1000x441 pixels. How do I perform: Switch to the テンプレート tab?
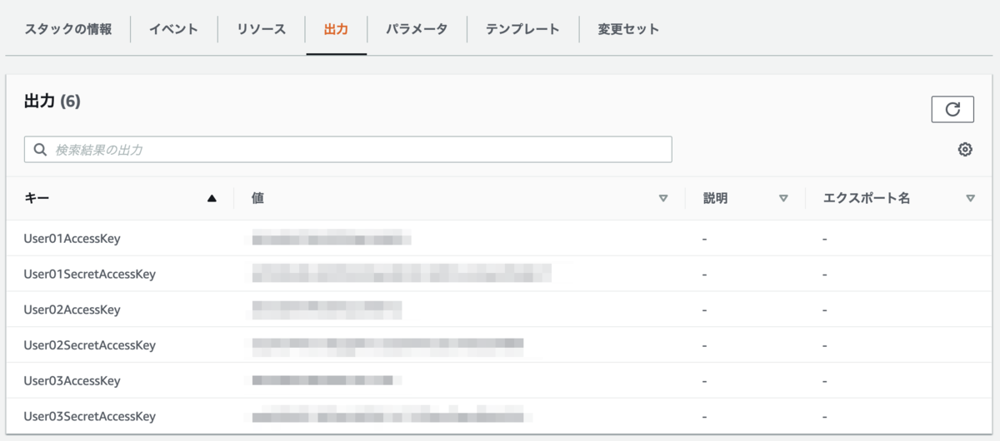coord(522,29)
